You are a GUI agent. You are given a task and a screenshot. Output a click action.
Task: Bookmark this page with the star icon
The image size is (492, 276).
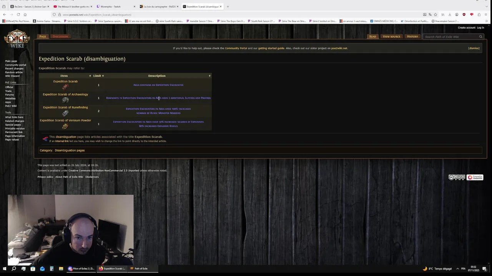click(435, 15)
